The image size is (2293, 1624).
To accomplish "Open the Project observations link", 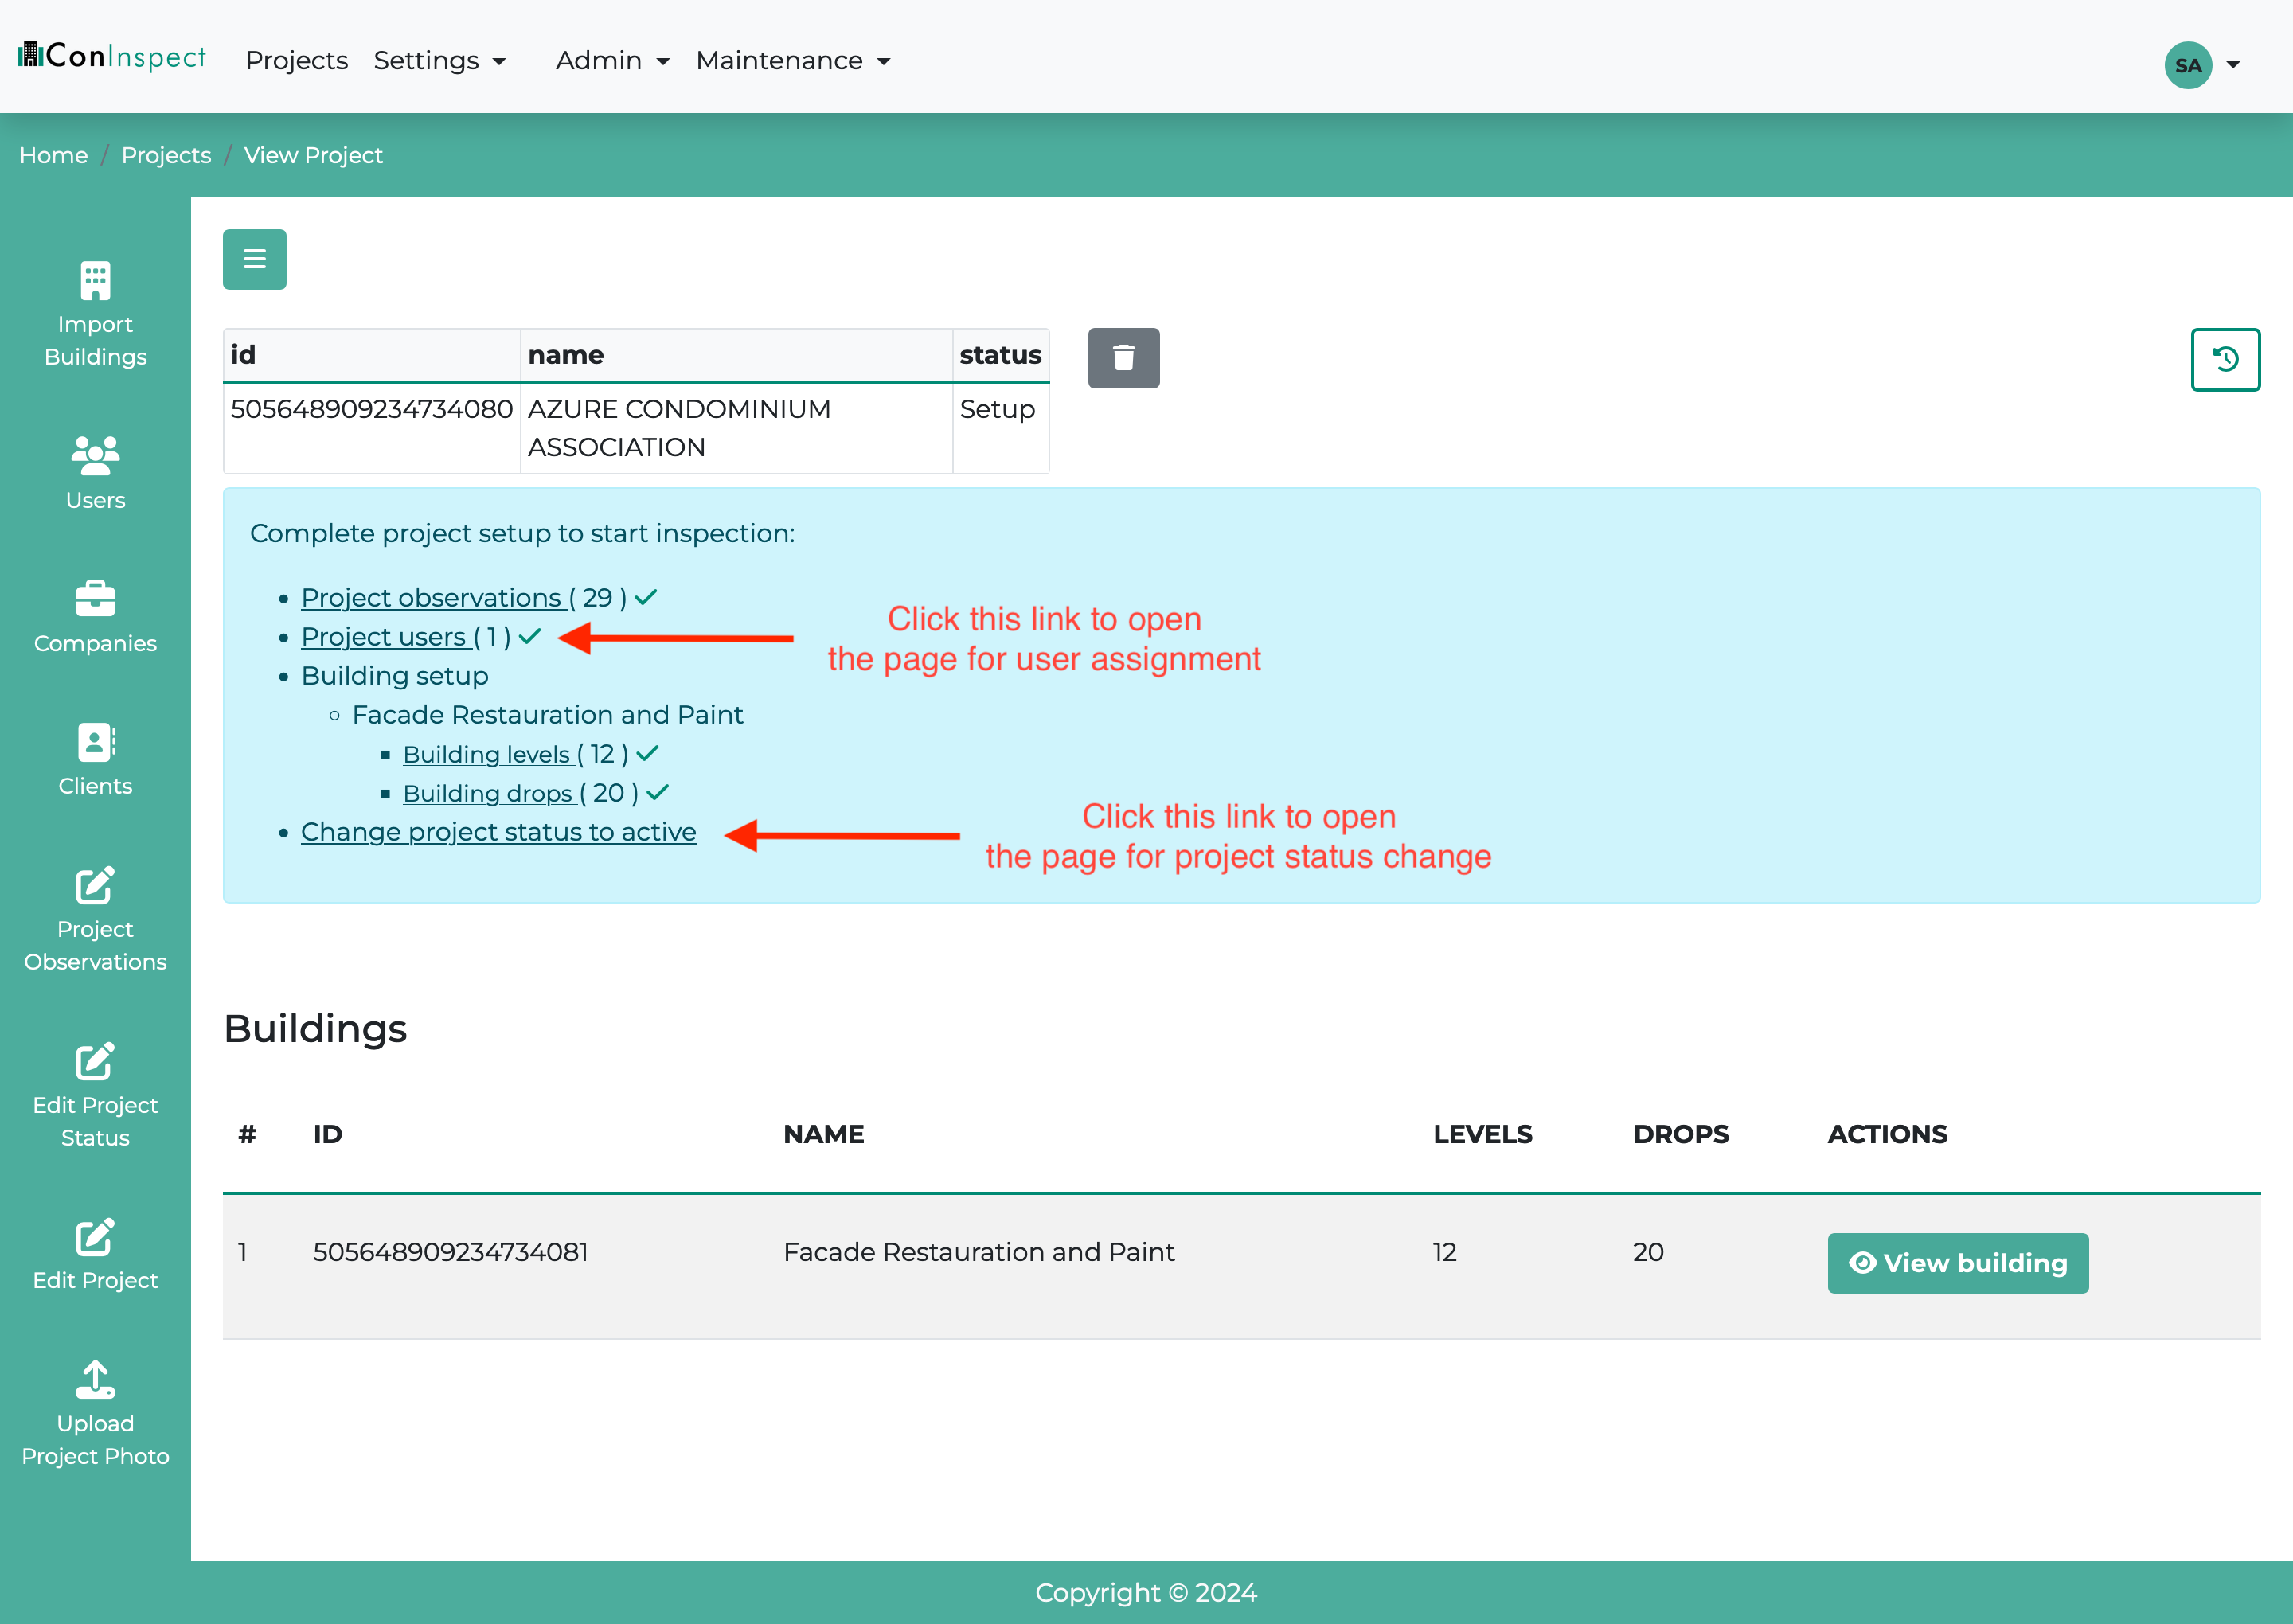I will 432,597.
